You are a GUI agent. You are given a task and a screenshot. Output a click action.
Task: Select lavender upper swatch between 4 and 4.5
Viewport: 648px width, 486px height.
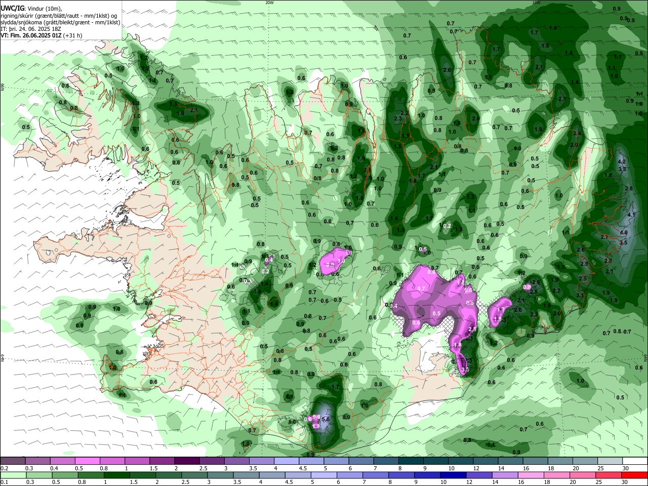286,461
